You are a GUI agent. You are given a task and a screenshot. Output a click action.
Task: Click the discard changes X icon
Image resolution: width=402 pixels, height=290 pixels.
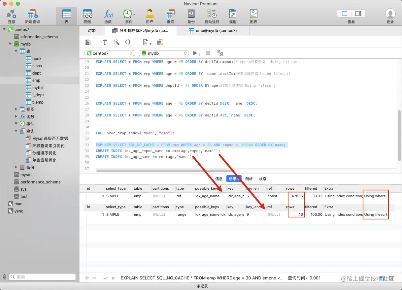pyautogui.click(x=113, y=278)
